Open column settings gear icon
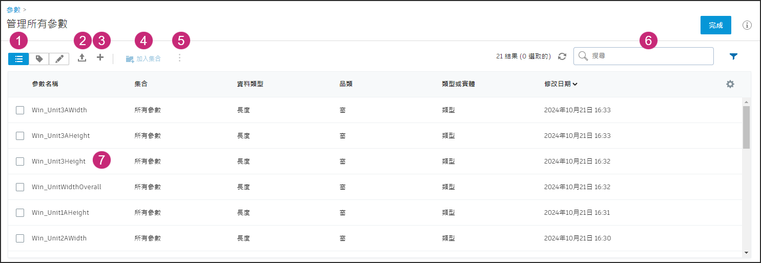Image resolution: width=761 pixels, height=263 pixels. tap(730, 84)
